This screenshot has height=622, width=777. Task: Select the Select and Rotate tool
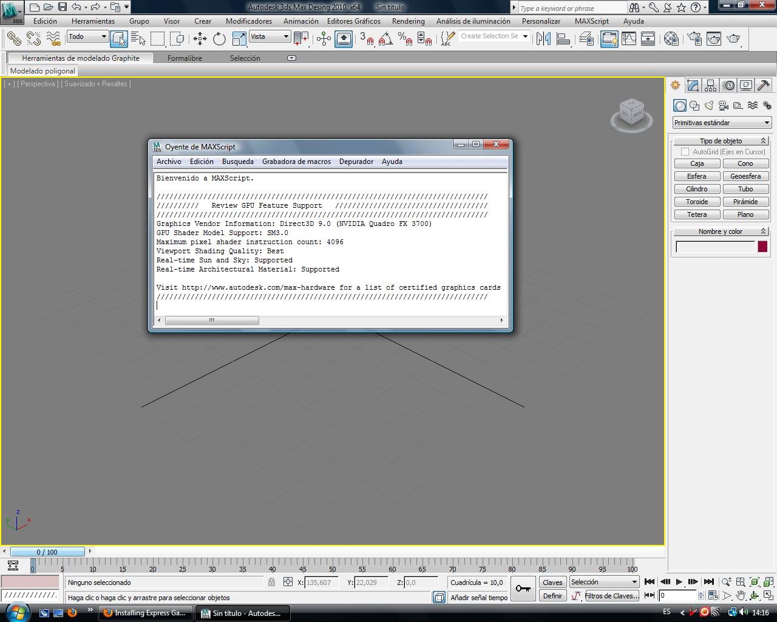(219, 39)
